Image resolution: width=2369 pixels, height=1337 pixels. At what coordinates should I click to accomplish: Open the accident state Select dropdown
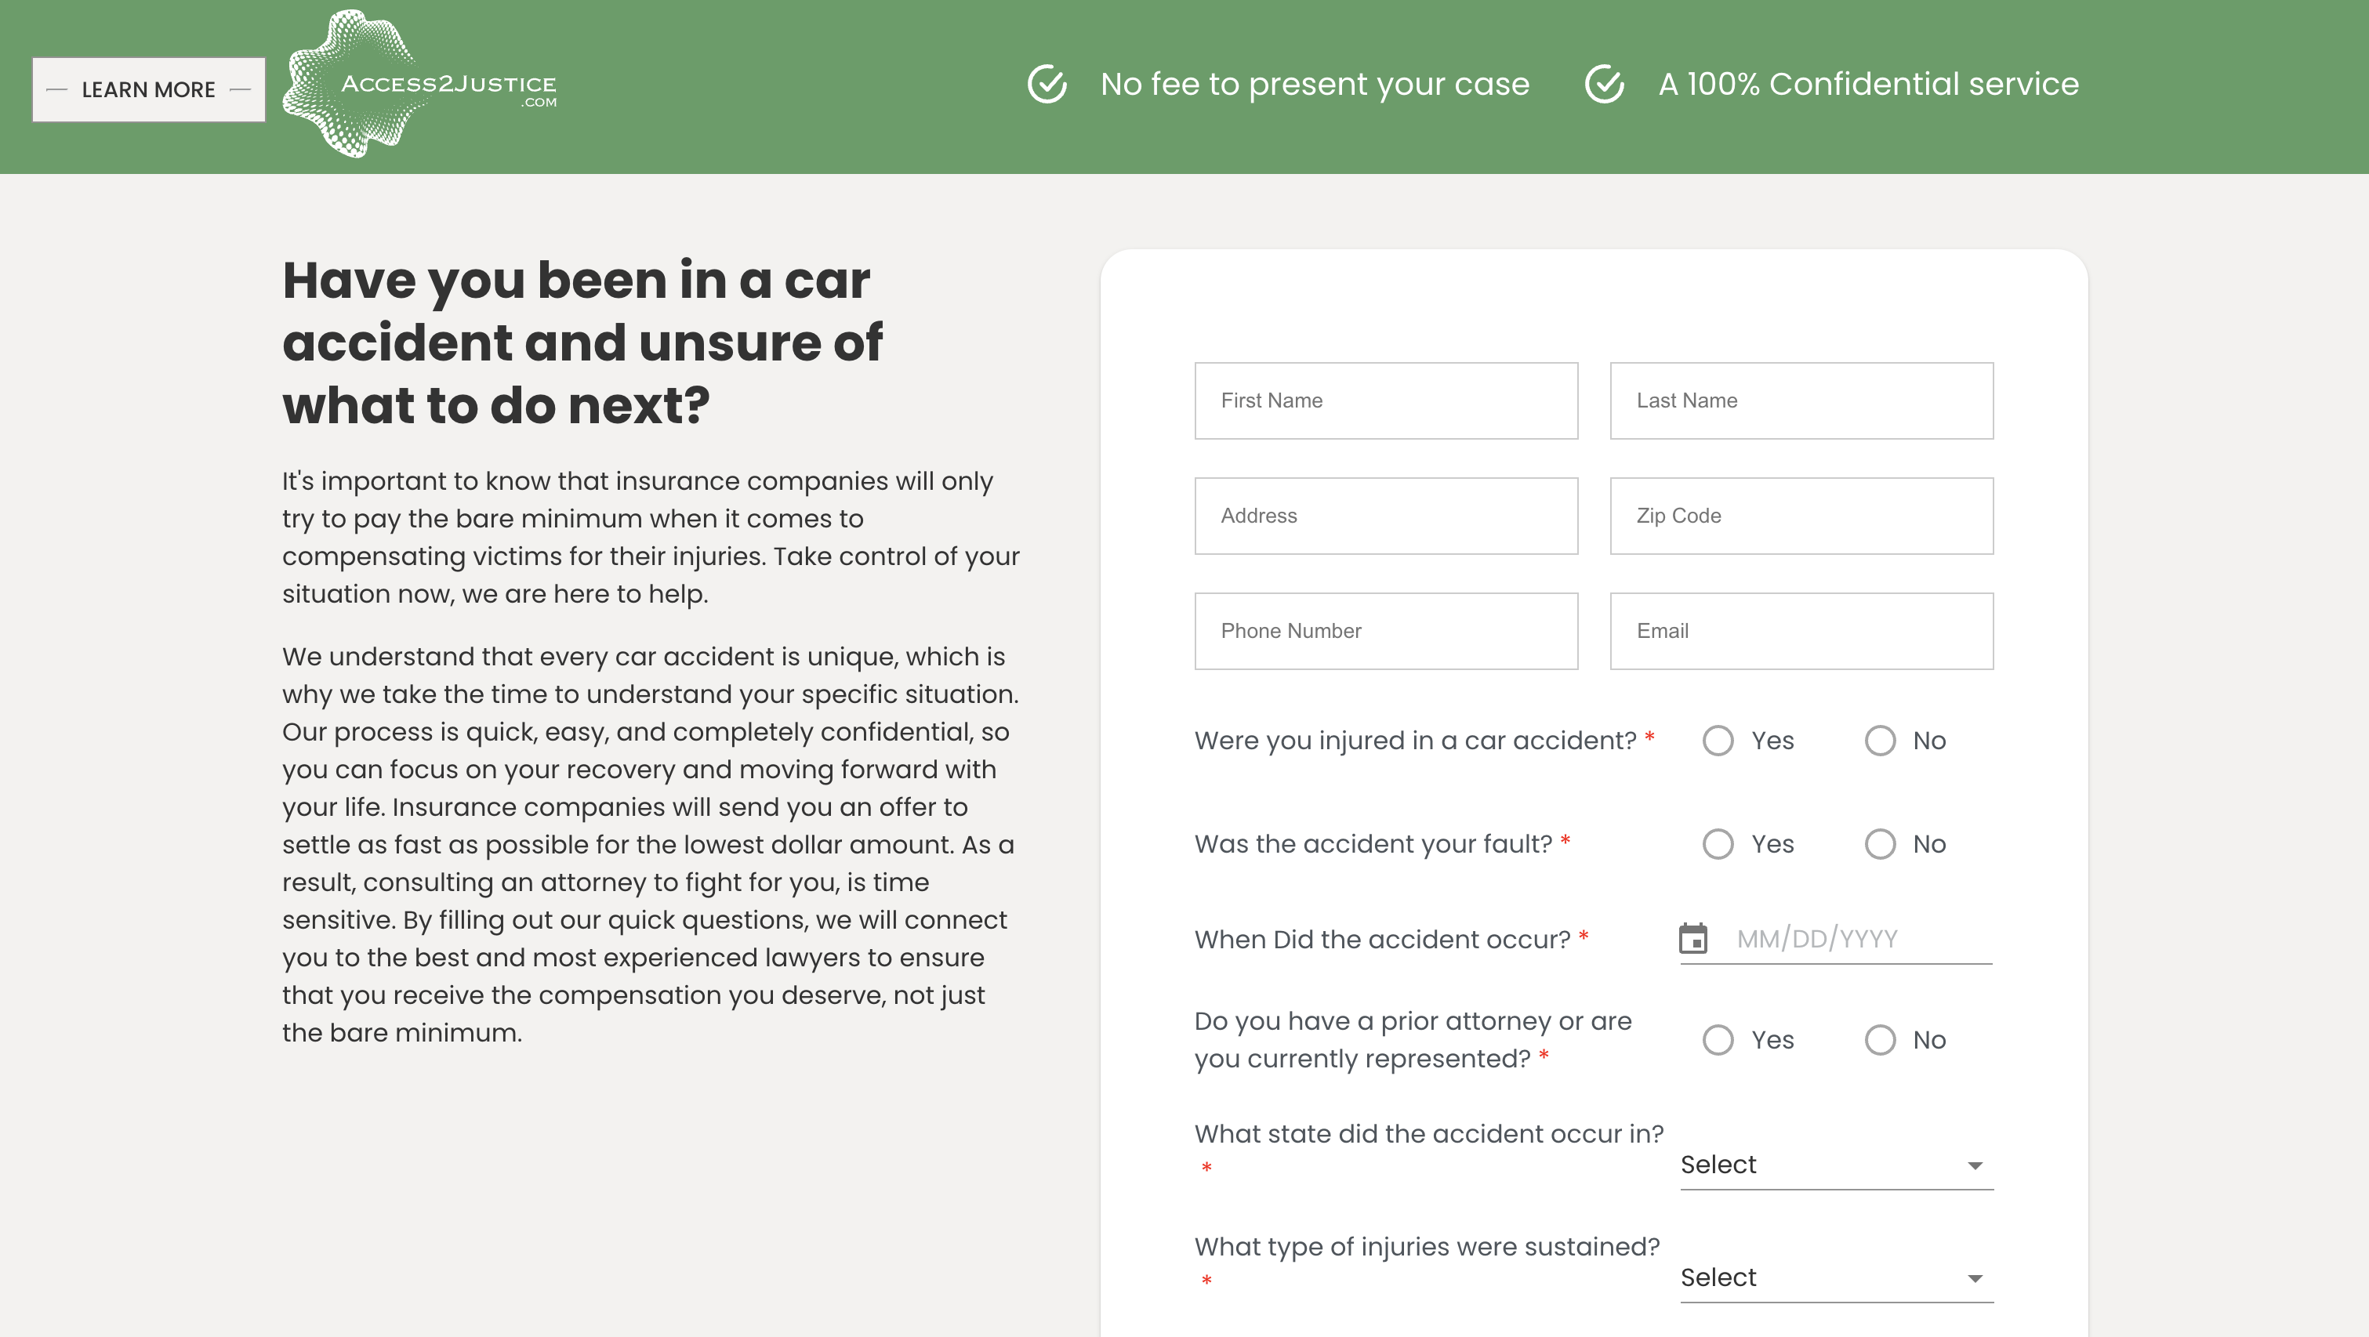tap(1836, 1165)
